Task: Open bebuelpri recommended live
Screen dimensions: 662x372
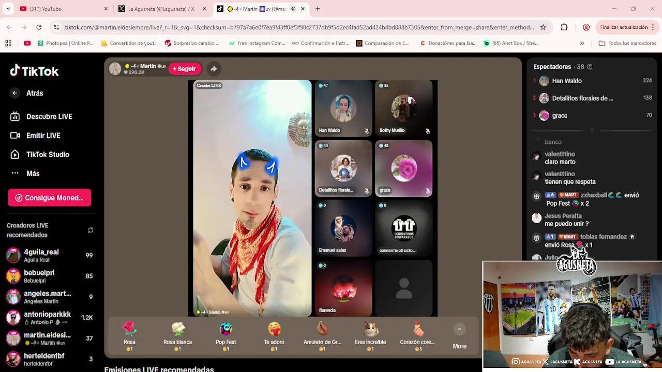Action: pyautogui.click(x=49, y=276)
